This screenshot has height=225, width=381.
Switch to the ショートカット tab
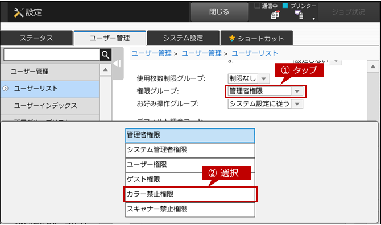[x=256, y=38]
